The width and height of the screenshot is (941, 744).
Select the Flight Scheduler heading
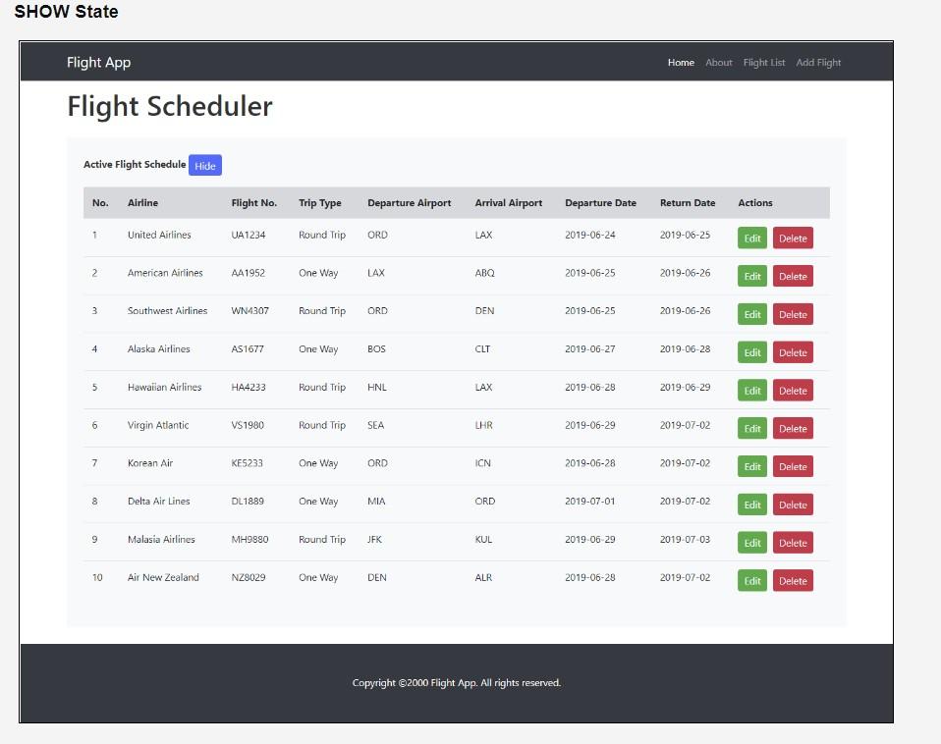[x=169, y=106]
